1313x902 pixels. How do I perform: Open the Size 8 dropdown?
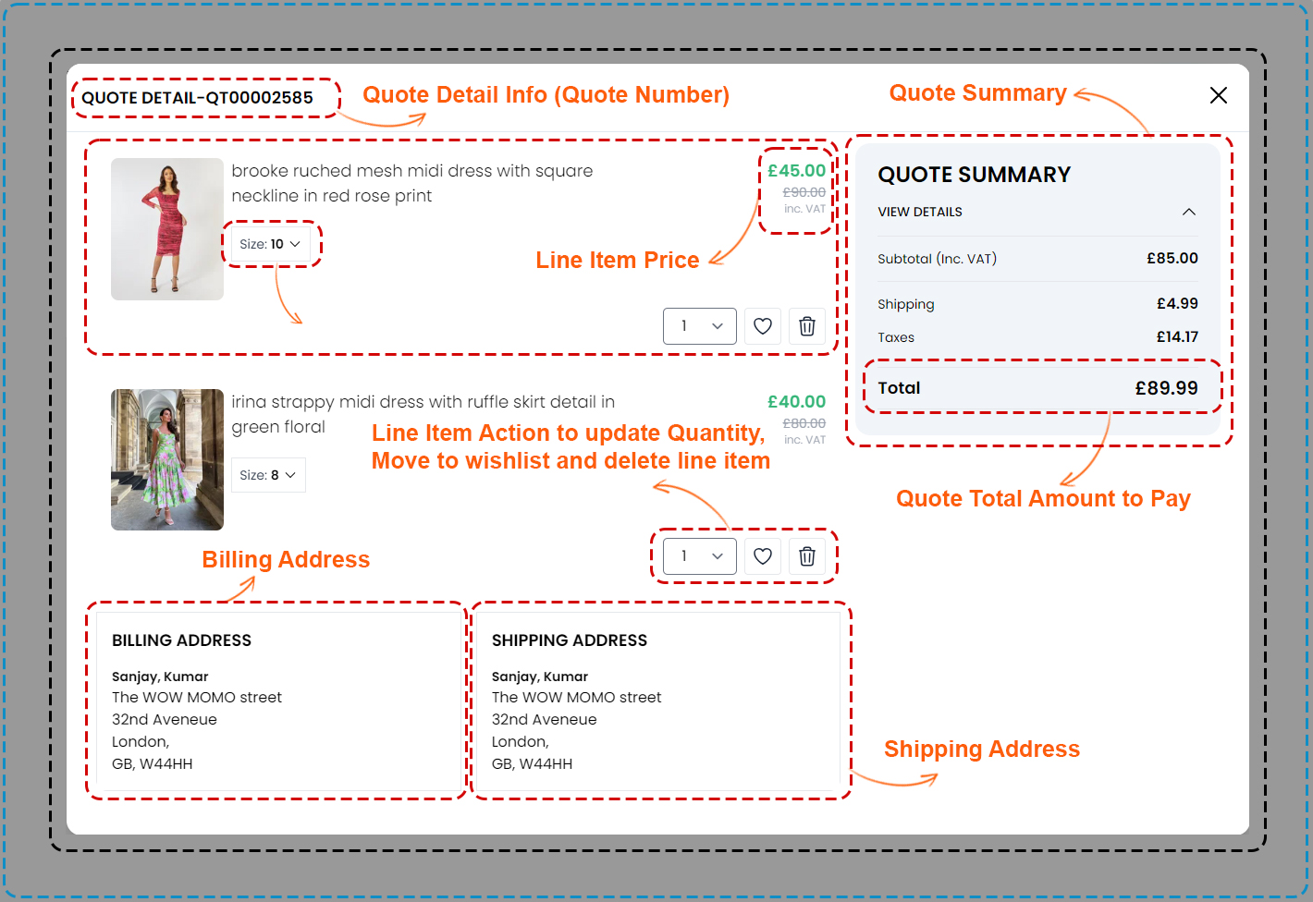pos(267,475)
